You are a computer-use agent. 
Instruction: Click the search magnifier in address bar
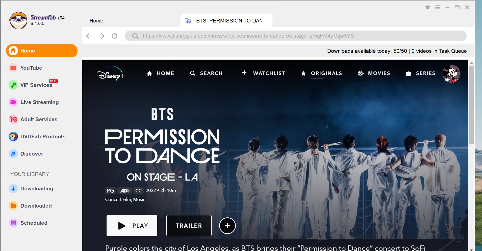coord(135,36)
